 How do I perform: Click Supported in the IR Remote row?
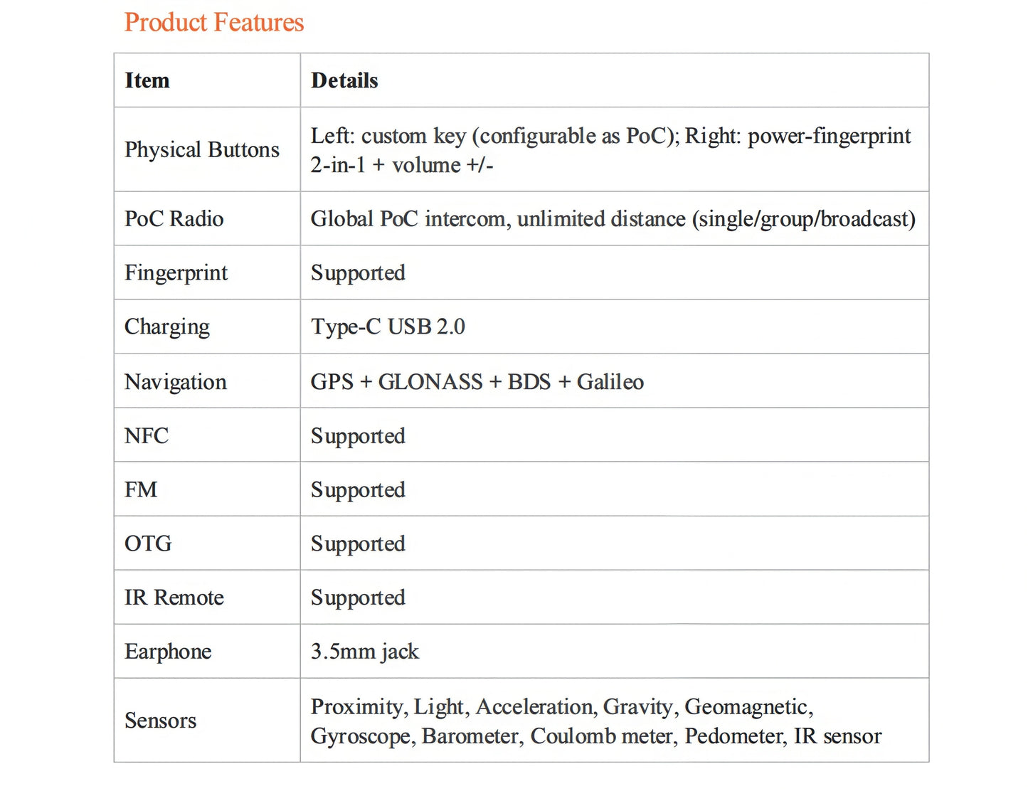tap(358, 598)
